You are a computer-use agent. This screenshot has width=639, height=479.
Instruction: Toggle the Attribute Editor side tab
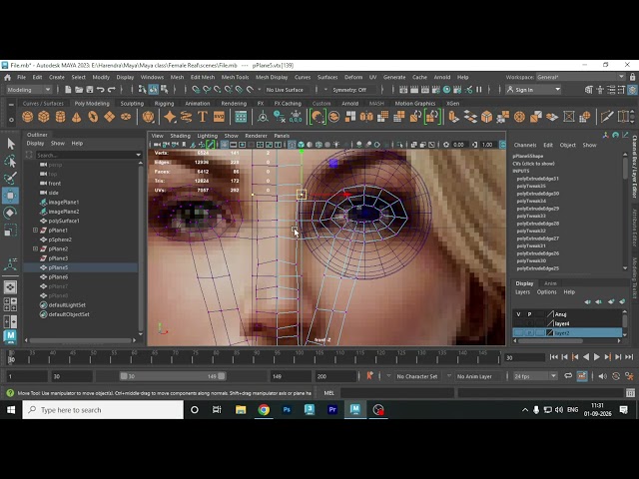point(635,229)
